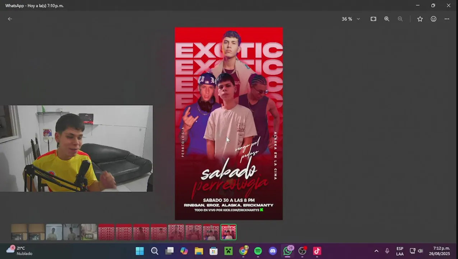Click the microphone icon in system tray

click(x=387, y=251)
